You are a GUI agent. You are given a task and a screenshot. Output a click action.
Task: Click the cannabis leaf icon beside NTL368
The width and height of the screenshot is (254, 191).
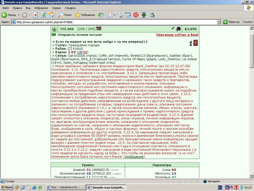point(54,29)
